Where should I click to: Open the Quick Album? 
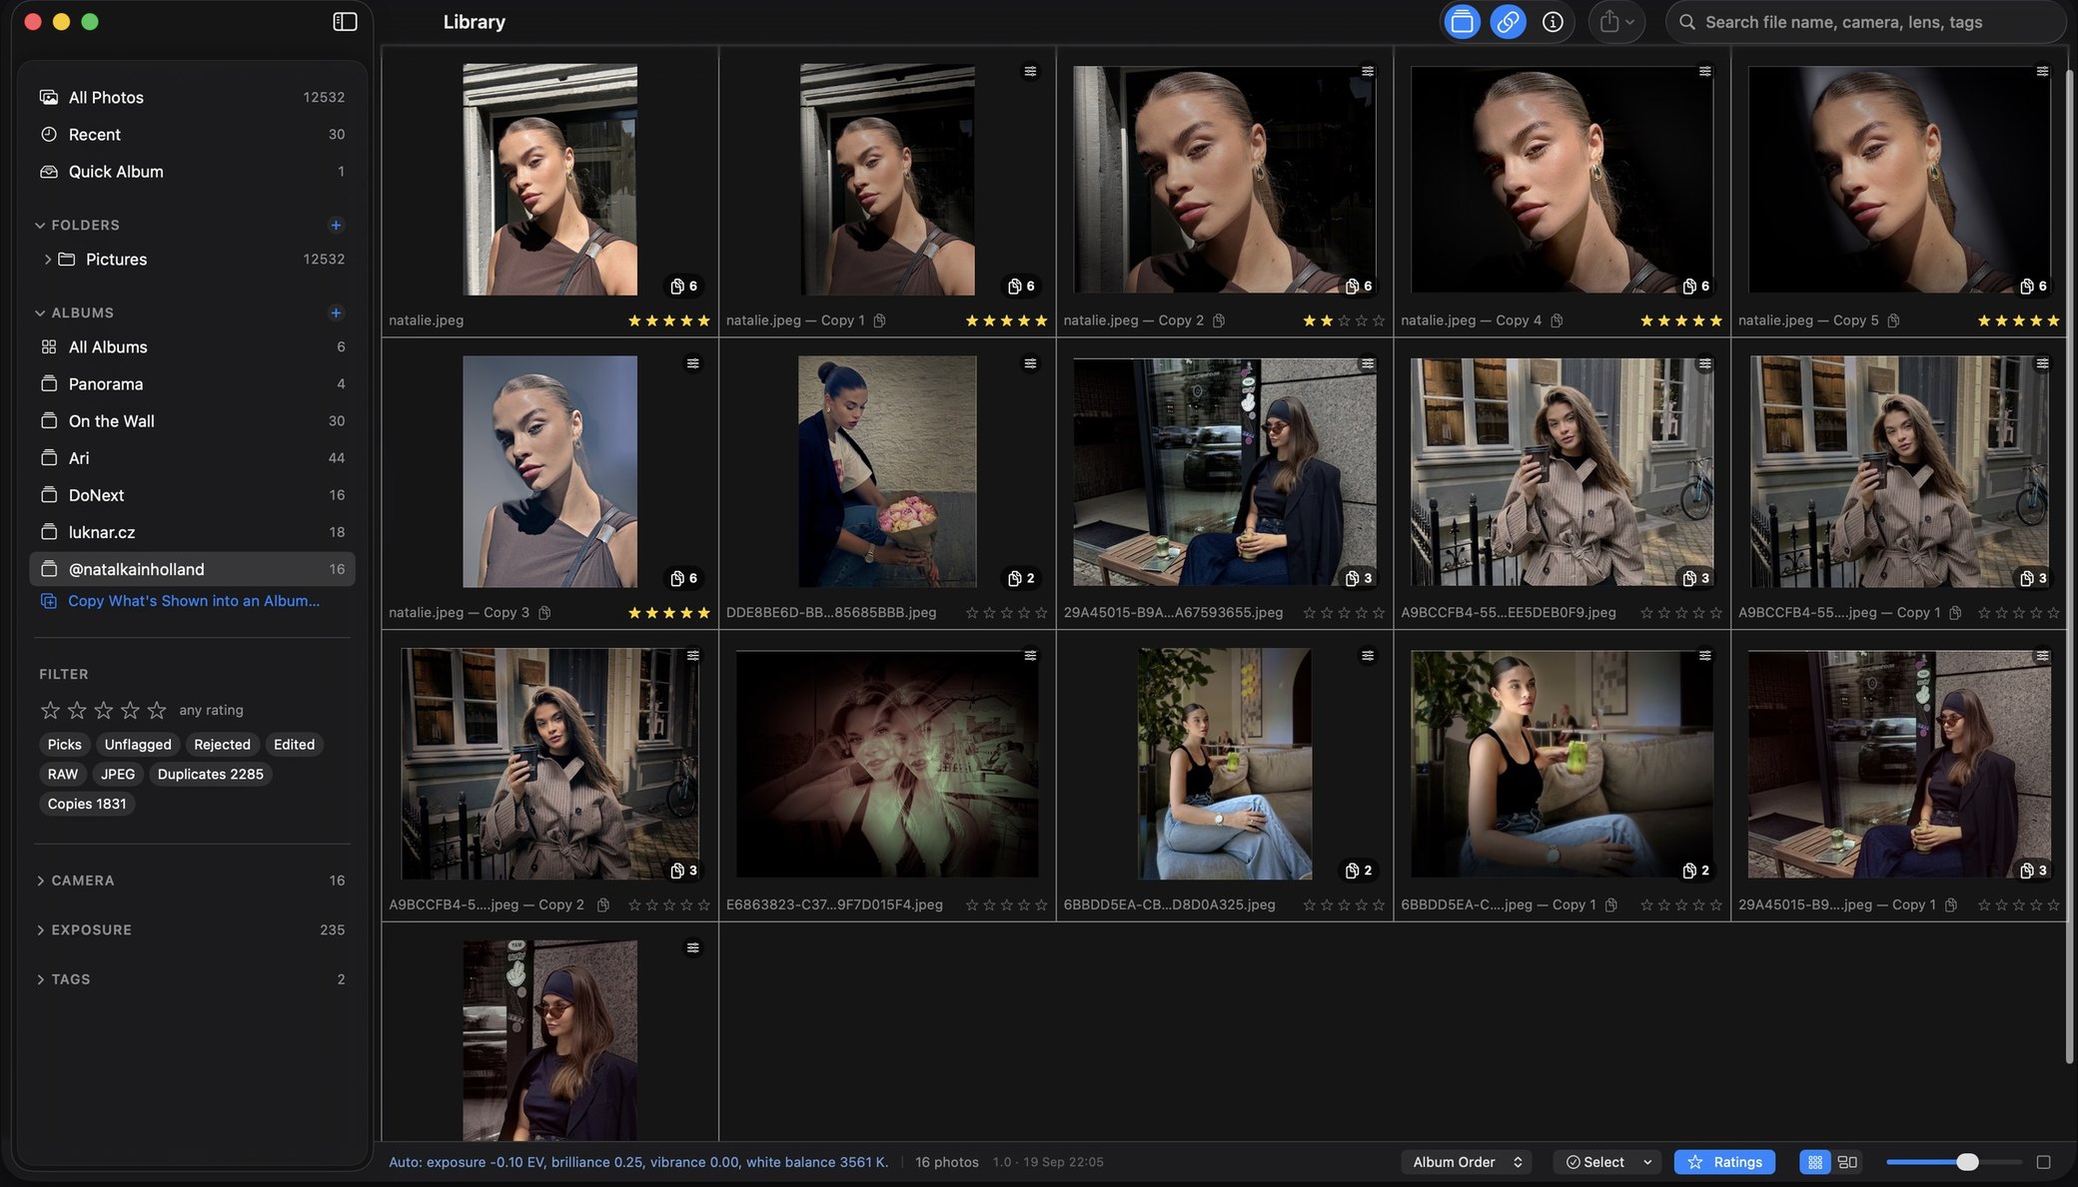[192, 172]
